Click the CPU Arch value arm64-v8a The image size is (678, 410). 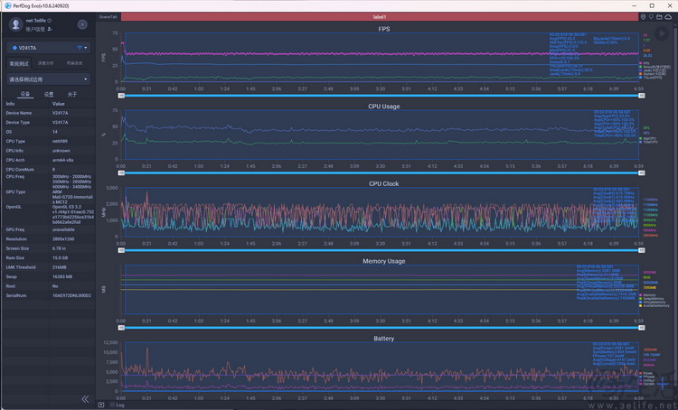[62, 160]
